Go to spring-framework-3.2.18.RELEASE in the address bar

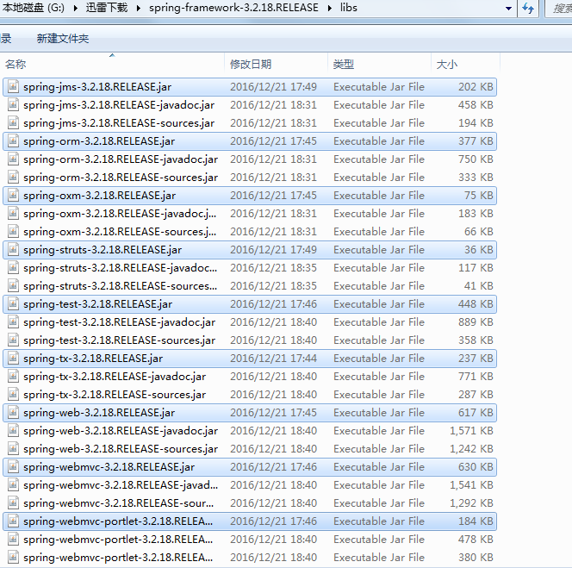pyautogui.click(x=233, y=8)
